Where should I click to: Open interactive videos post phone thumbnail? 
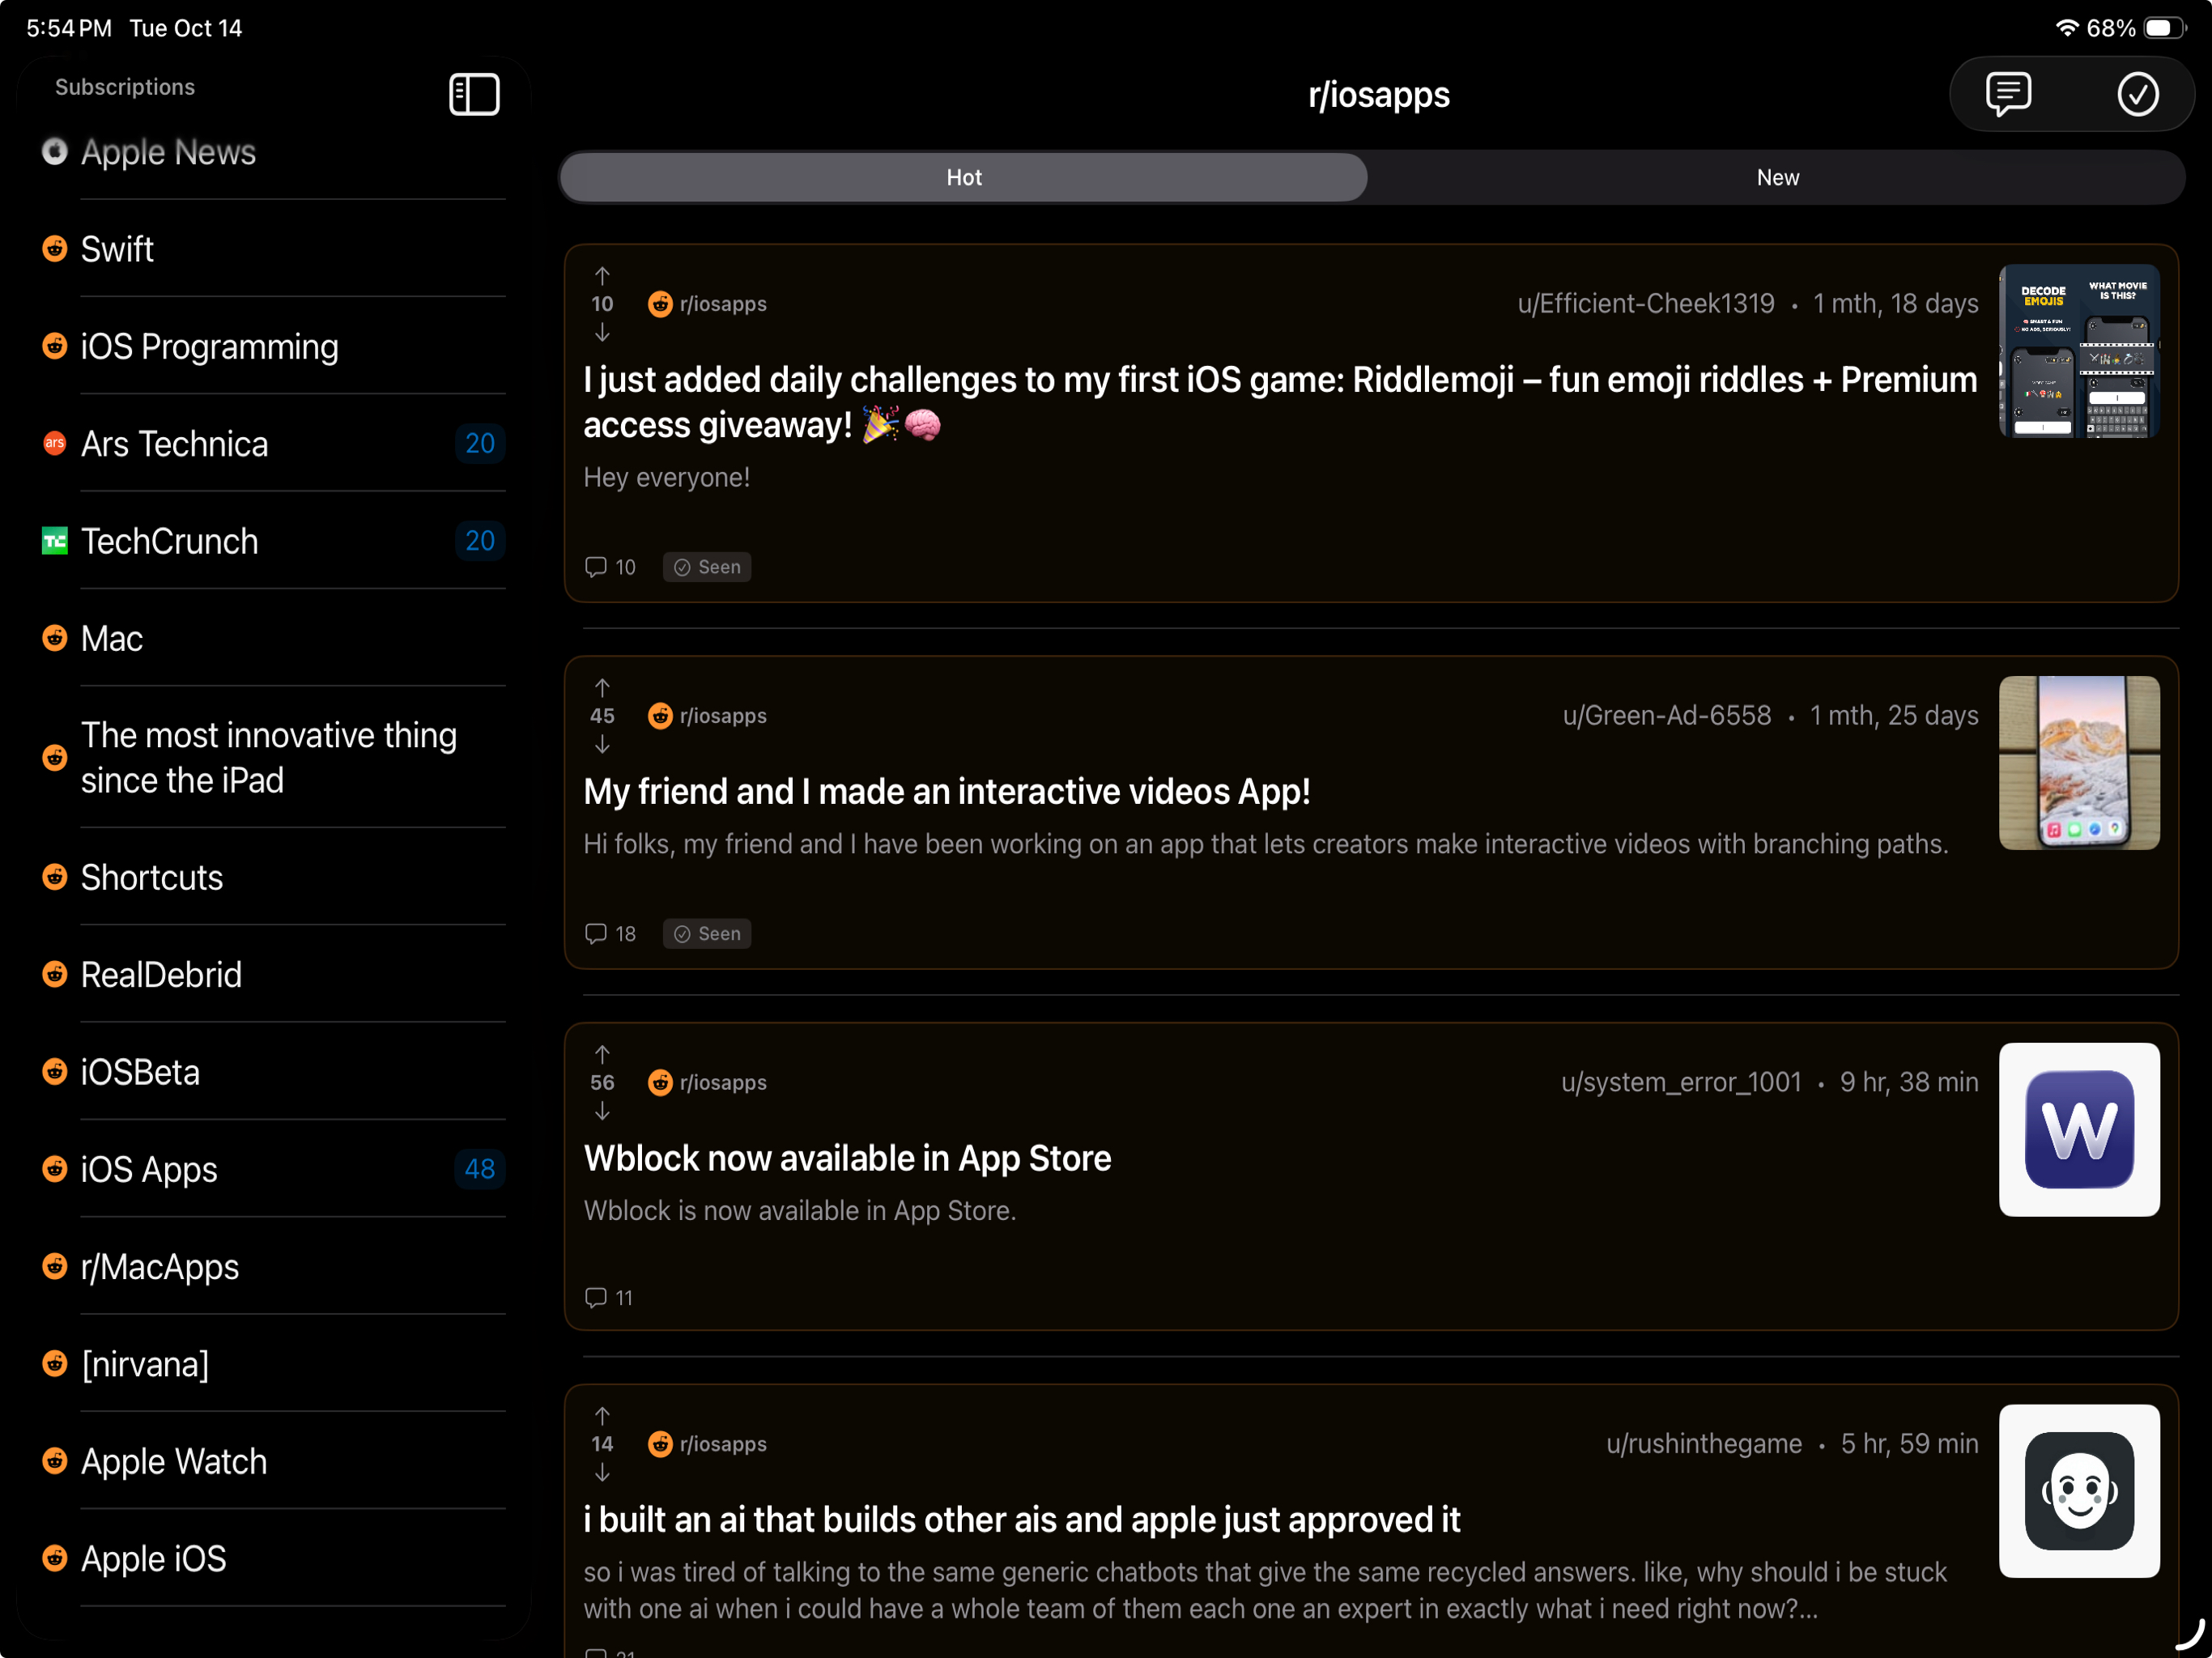[2079, 763]
